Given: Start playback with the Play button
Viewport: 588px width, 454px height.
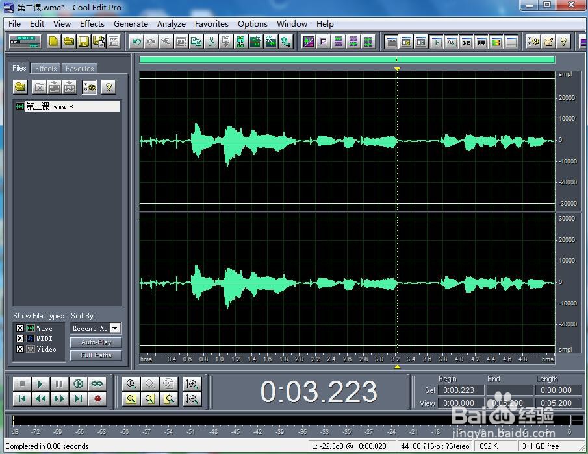Looking at the screenshot, I should coord(40,384).
